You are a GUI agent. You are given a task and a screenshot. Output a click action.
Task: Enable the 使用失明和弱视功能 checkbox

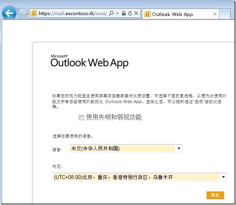point(81,117)
